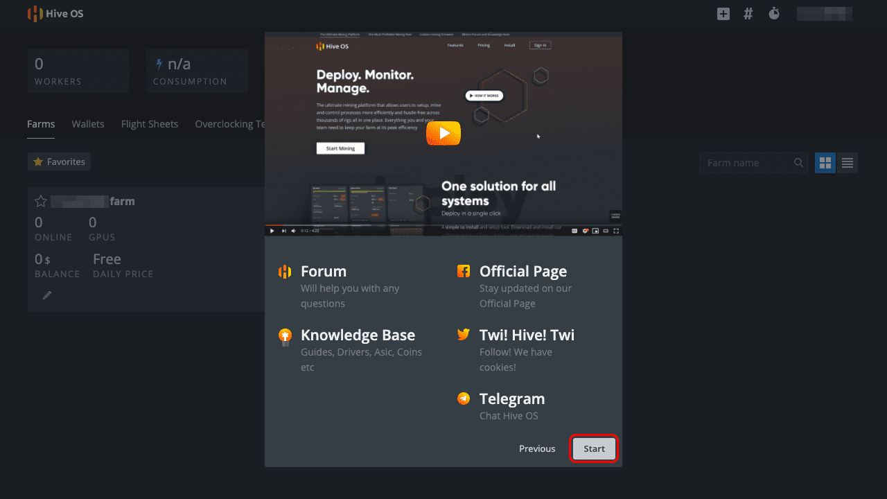Open the Wallets tab
Screen dimensions: 887x499
pyautogui.click(x=88, y=124)
